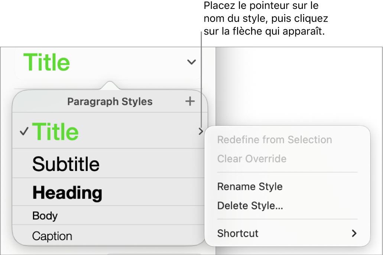Uncheck the checkmark applied to the Title style
383x255 pixels.
pyautogui.click(x=23, y=132)
